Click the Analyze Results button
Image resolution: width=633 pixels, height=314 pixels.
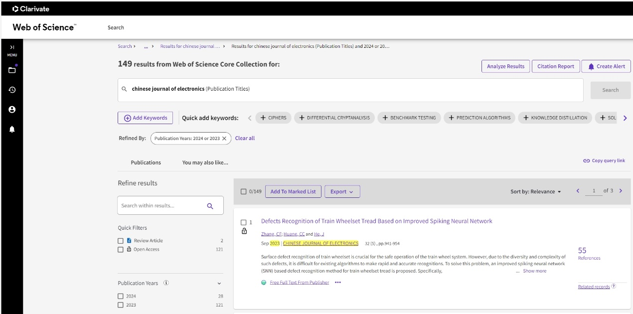(505, 66)
